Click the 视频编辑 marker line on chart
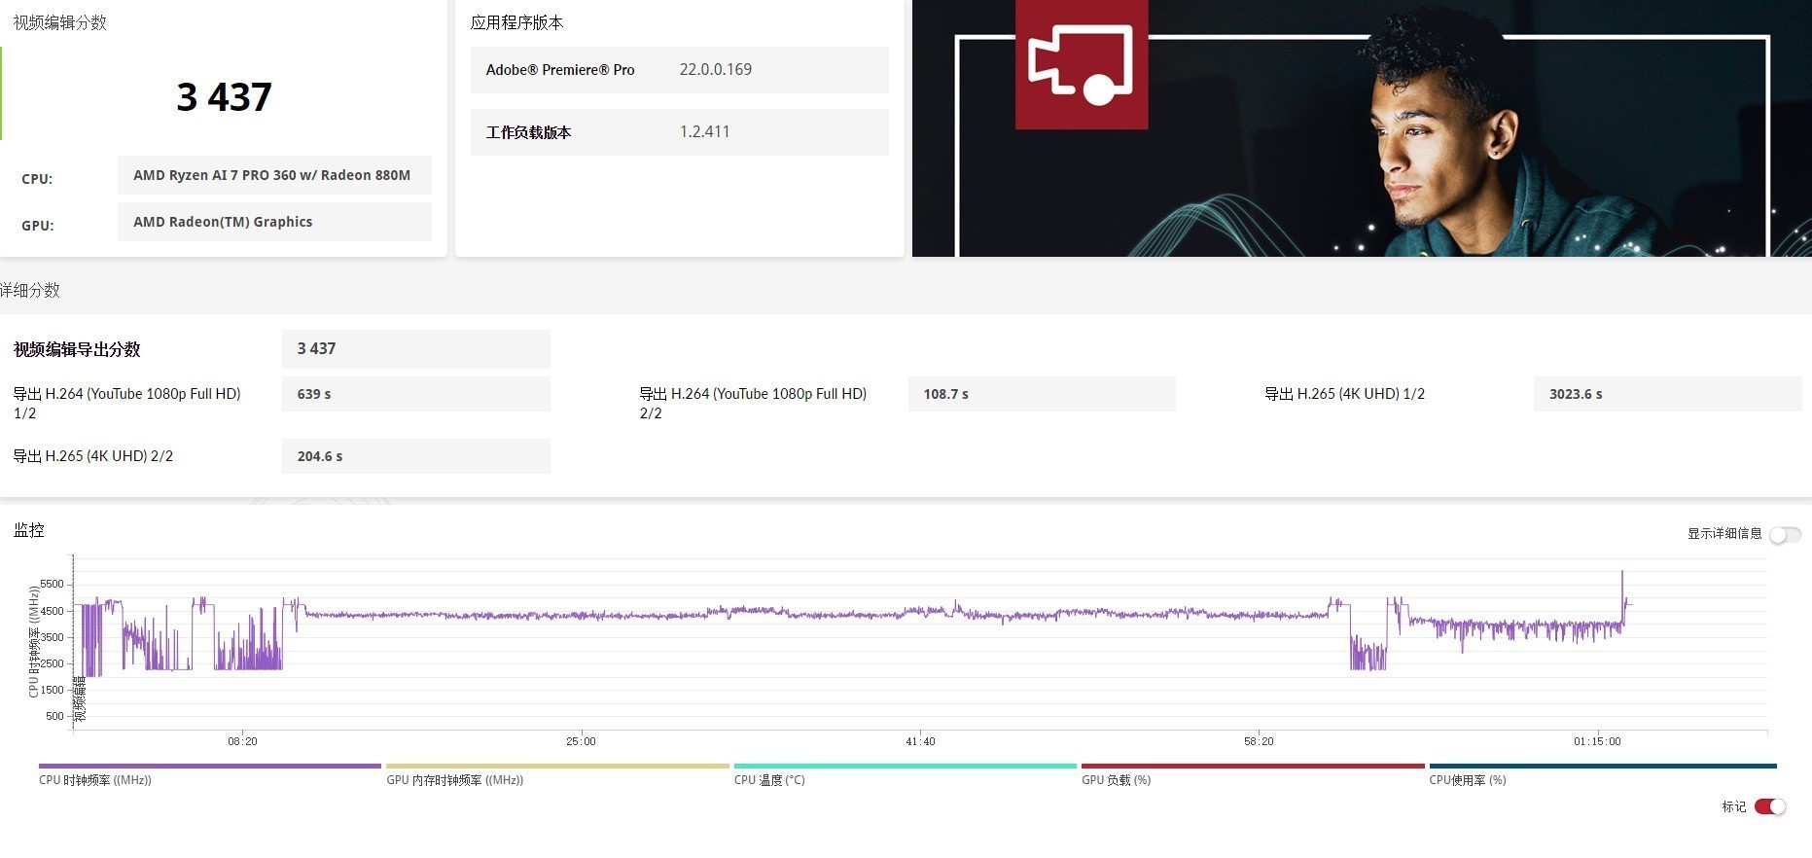 80,697
